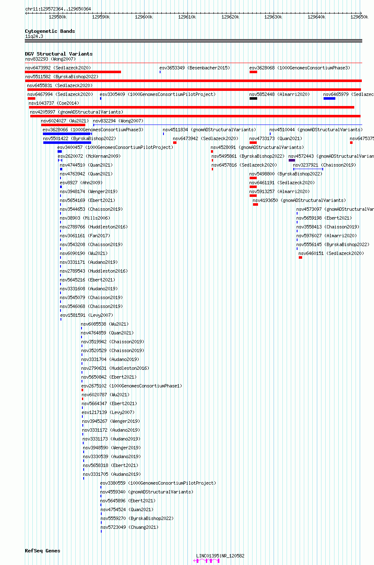The image size is (374, 565).
Task: Click nsv6090190 (Wu2021) label
Action: pos(84,253)
